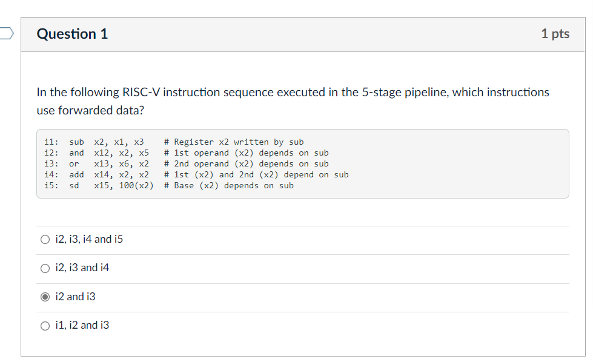Click the "i2 and i3" answer label text
The height and width of the screenshot is (362, 593).
tap(75, 297)
